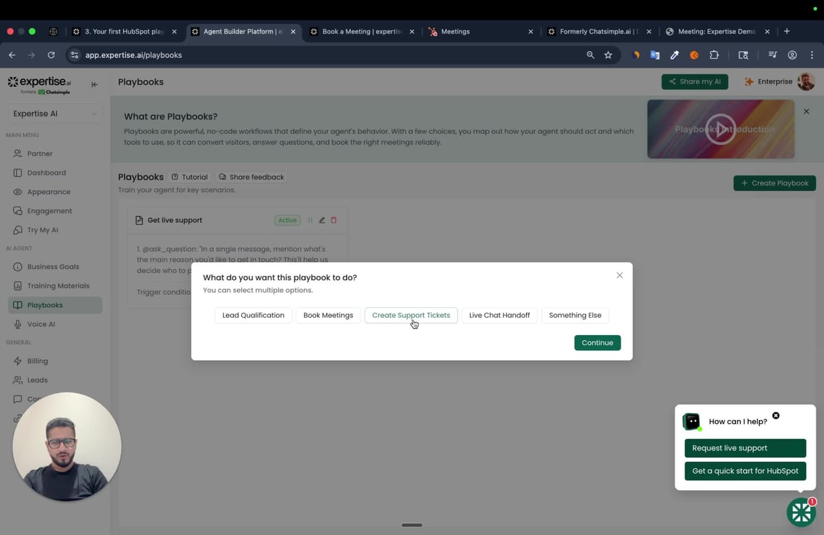The image size is (824, 535).
Task: Open the Billing page
Action: point(38,361)
